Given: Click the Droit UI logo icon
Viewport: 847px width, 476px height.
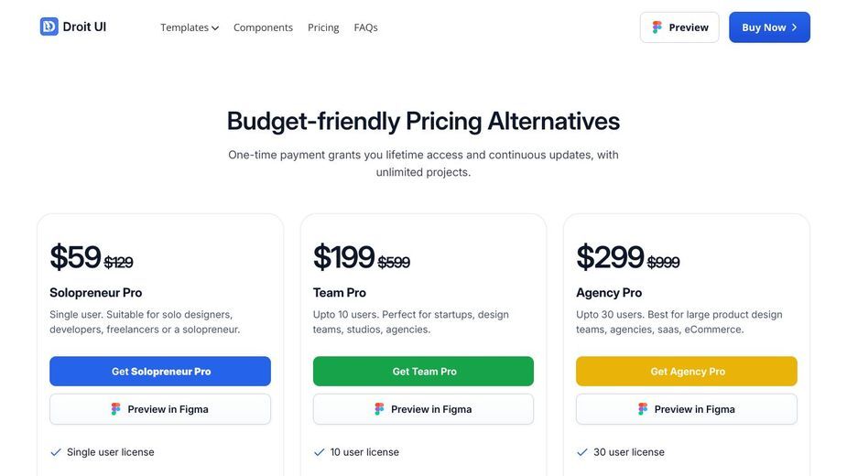Looking at the screenshot, I should 49,27.
